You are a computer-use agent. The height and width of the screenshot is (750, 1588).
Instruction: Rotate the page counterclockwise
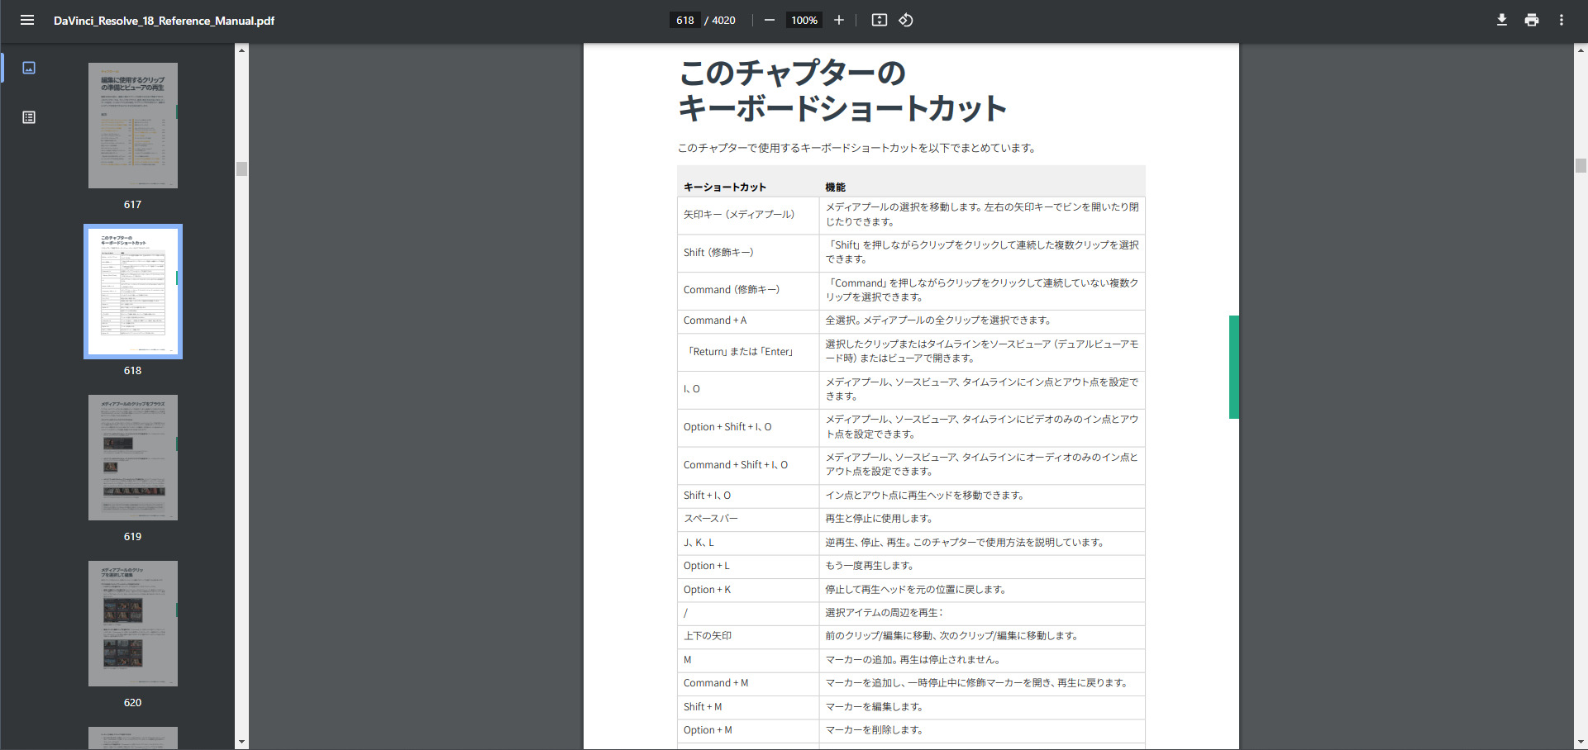tap(906, 20)
